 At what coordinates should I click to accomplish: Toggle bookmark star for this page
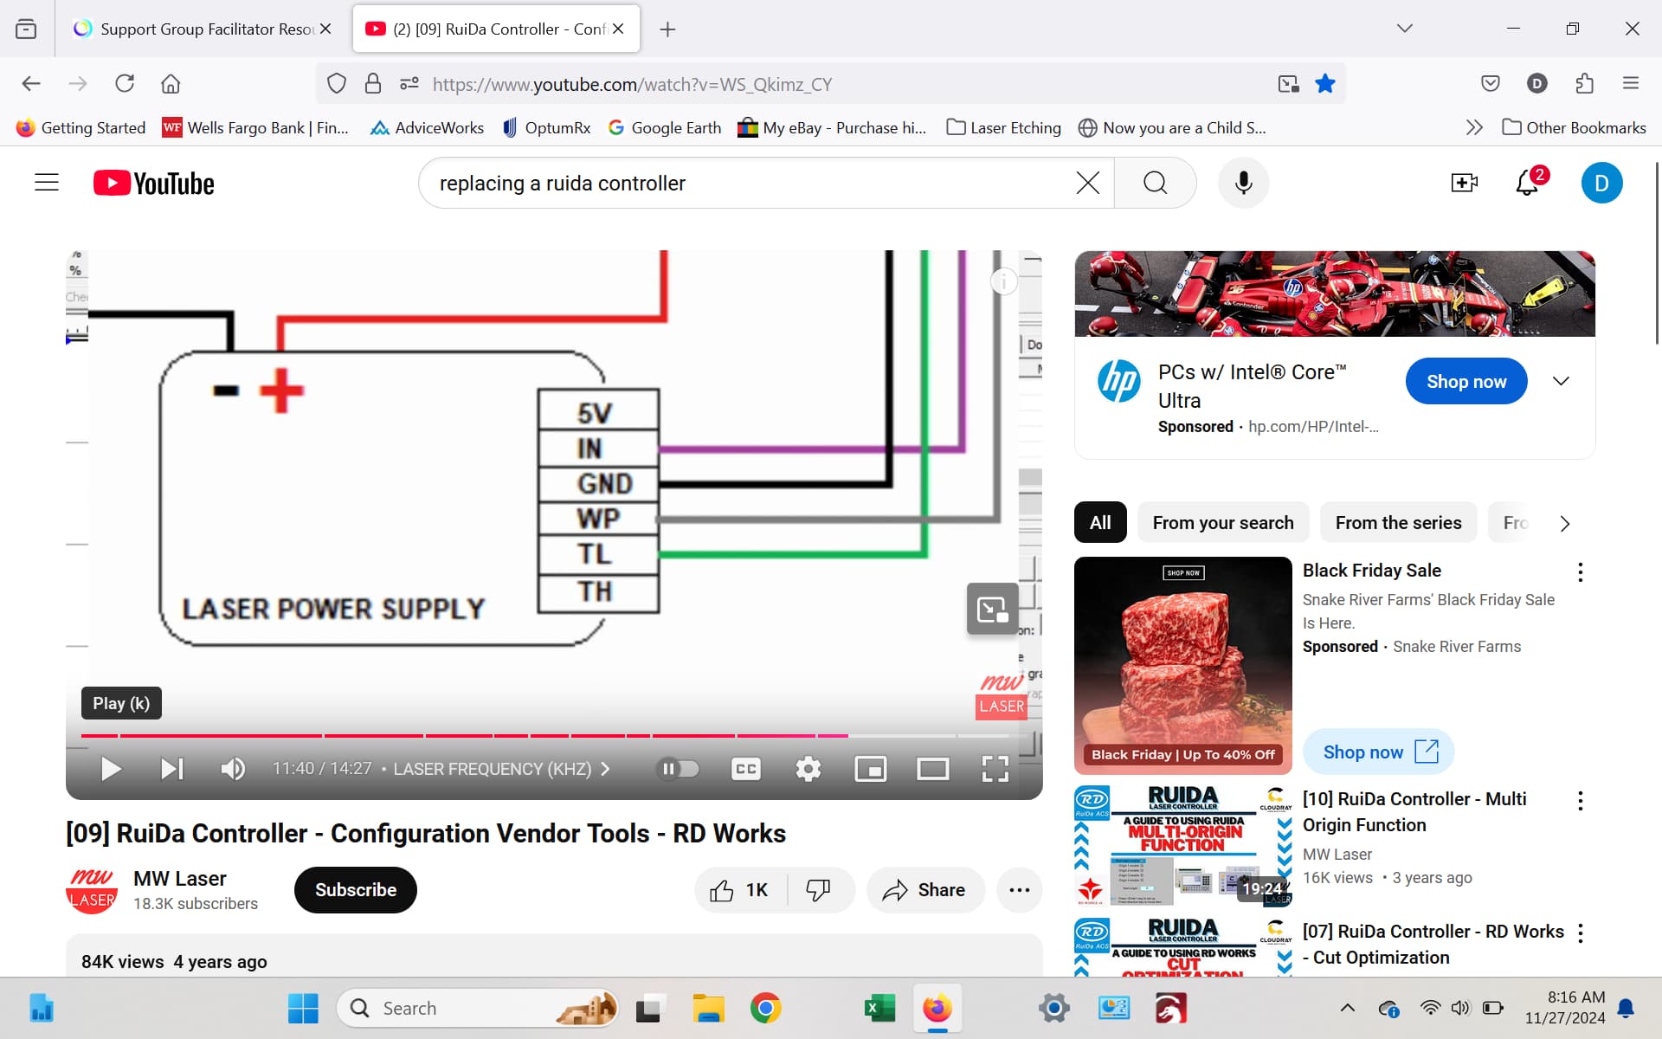coord(1324,84)
